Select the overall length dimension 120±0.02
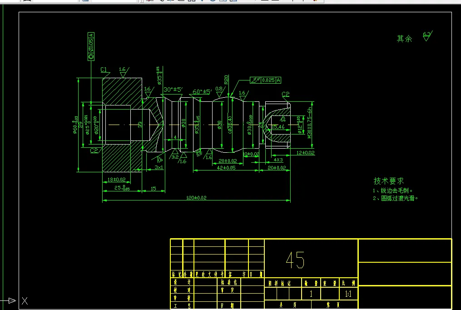Viewport: 461px width, 310px height. point(196,198)
